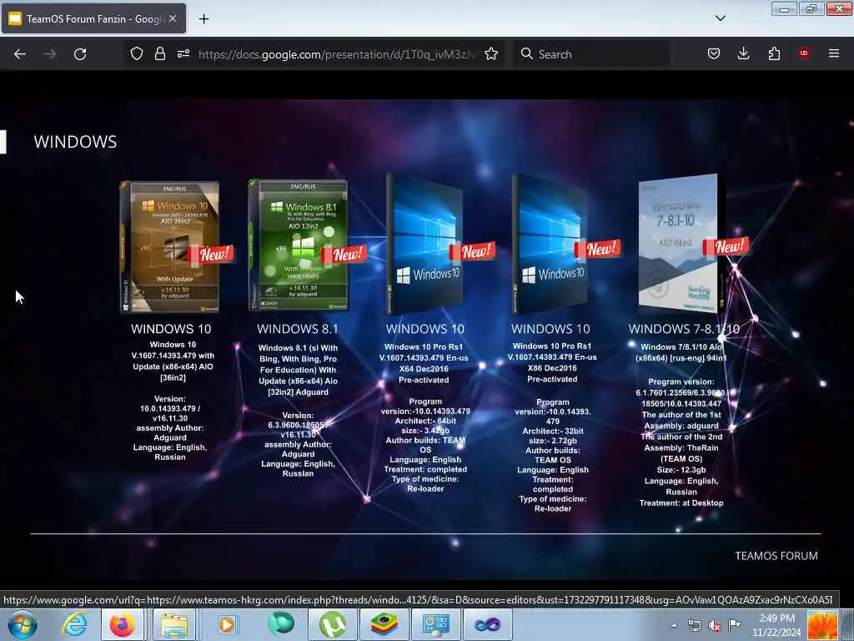Open the Action Center flag icon
The height and width of the screenshot is (641, 854).
(x=734, y=625)
